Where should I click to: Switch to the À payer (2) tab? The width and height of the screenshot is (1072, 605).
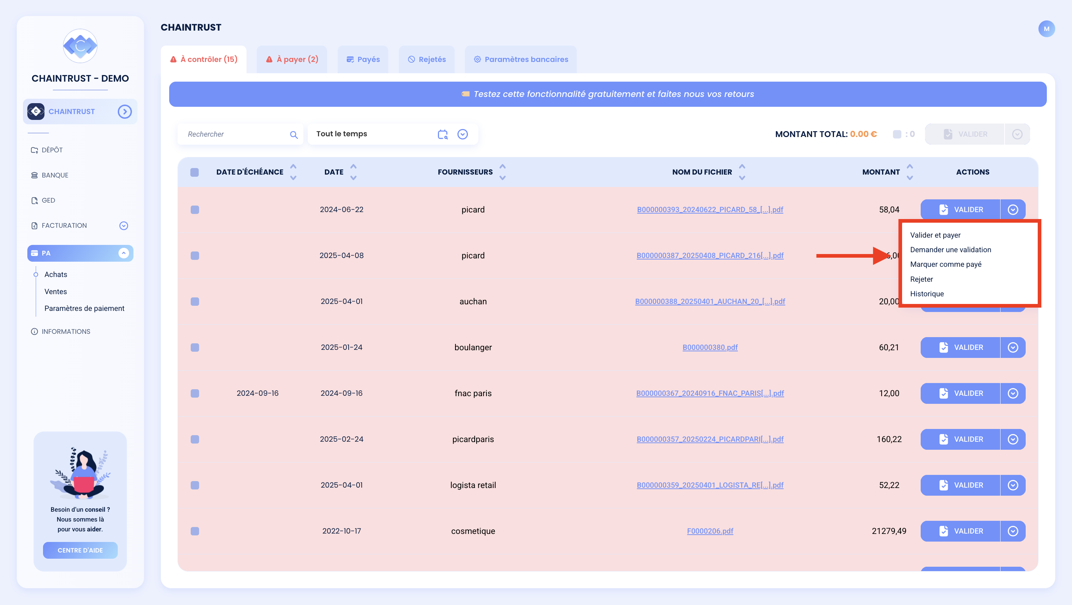292,59
